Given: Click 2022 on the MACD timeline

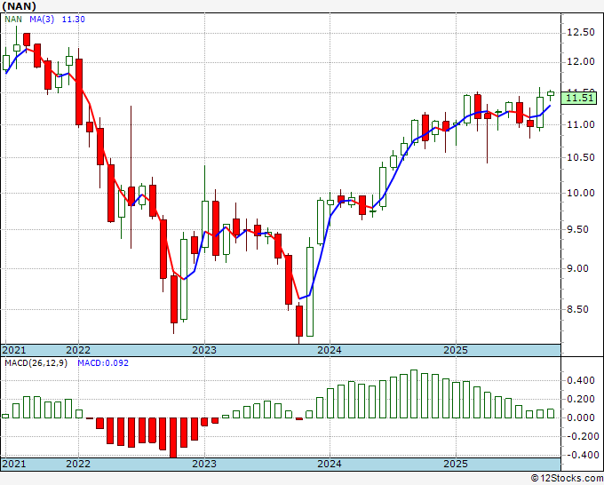Looking at the screenshot, I should (x=78, y=464).
